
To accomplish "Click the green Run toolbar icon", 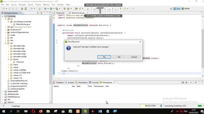I will click(x=51, y=9).
